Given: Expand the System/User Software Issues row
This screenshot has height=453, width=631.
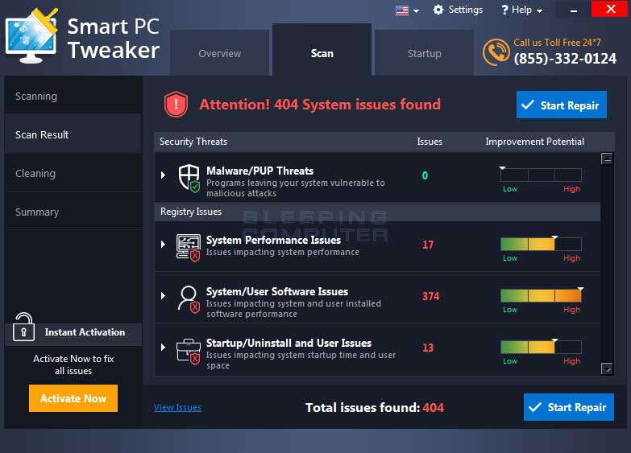Looking at the screenshot, I should (163, 295).
